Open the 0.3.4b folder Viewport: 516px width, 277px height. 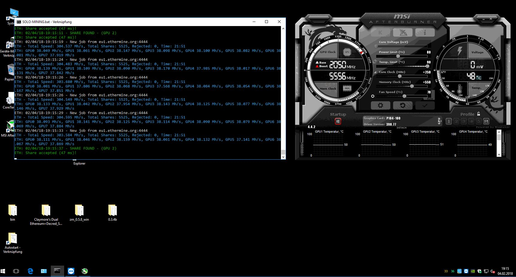[x=113, y=213]
